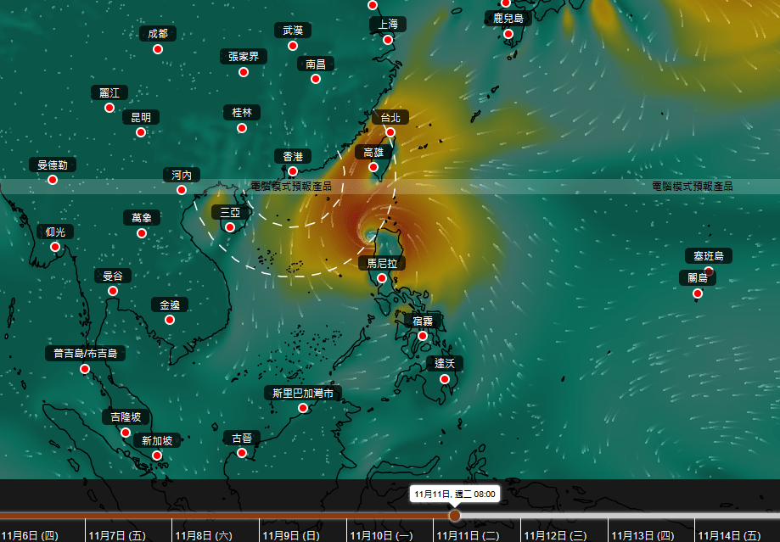Image resolution: width=780 pixels, height=542 pixels.
Task: Click the 高雄 city label
Action: (373, 152)
